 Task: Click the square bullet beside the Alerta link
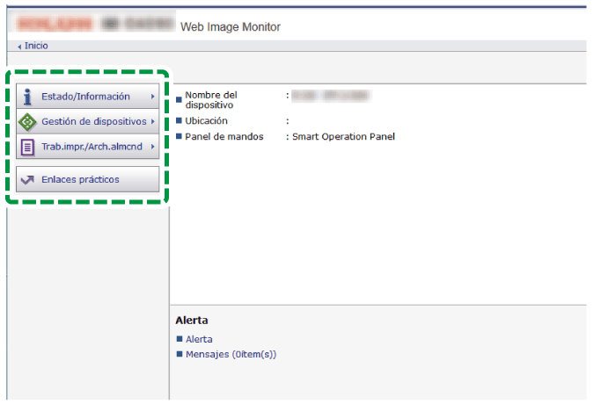coord(180,339)
